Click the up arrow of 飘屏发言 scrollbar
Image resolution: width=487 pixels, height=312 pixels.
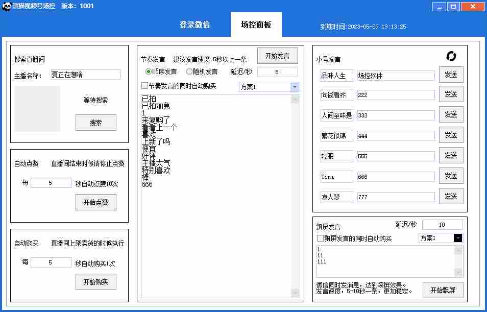point(458,250)
